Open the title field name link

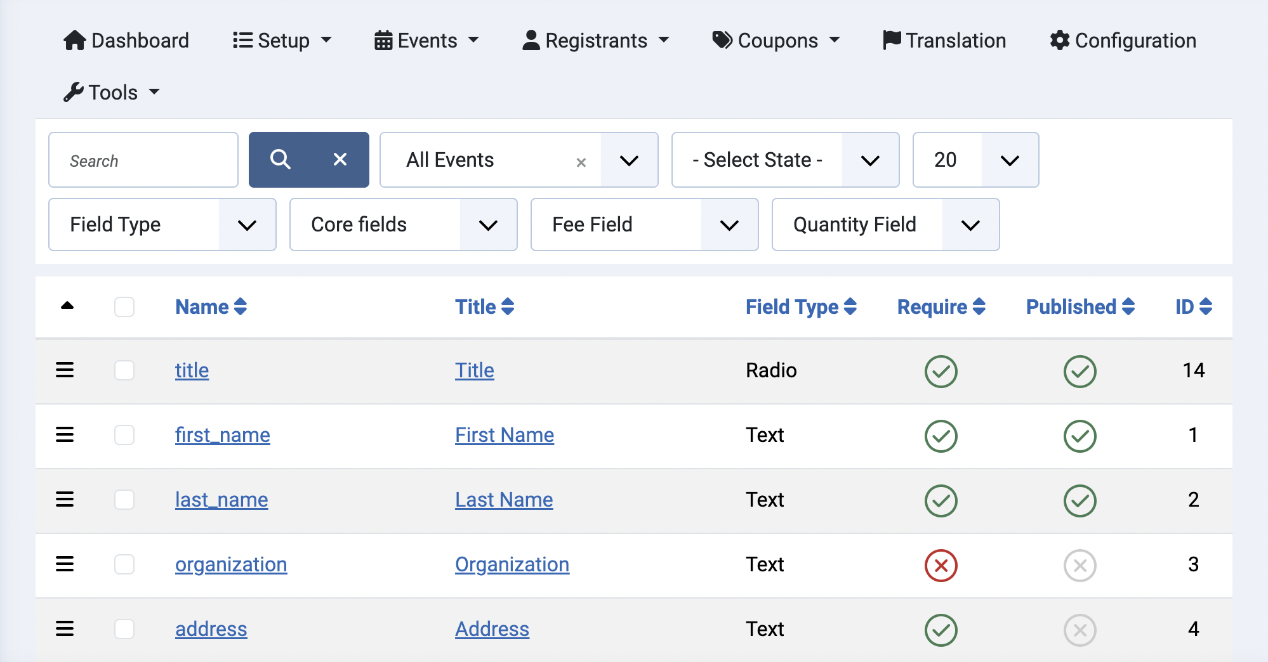pos(192,370)
